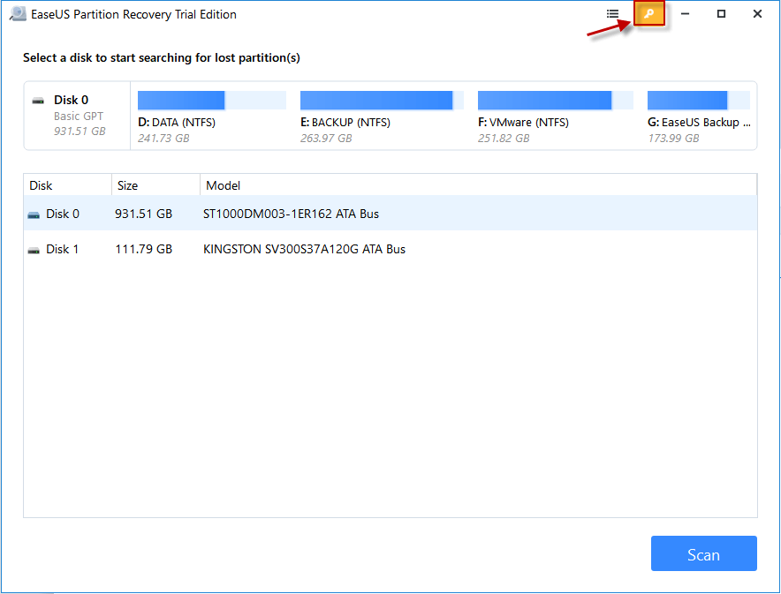Image resolution: width=781 pixels, height=594 pixels.
Task: Select Disk 0 in the disk list
Action: click(390, 214)
